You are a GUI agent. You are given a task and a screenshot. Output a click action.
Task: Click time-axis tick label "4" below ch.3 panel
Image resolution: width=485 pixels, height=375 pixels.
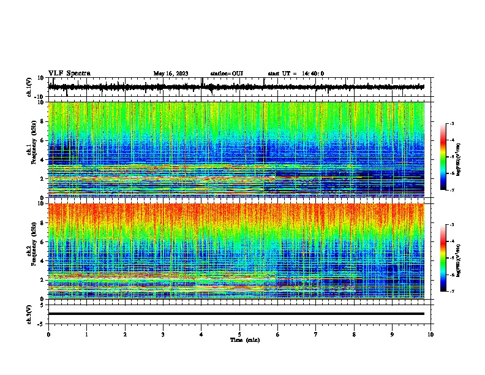[201, 335]
